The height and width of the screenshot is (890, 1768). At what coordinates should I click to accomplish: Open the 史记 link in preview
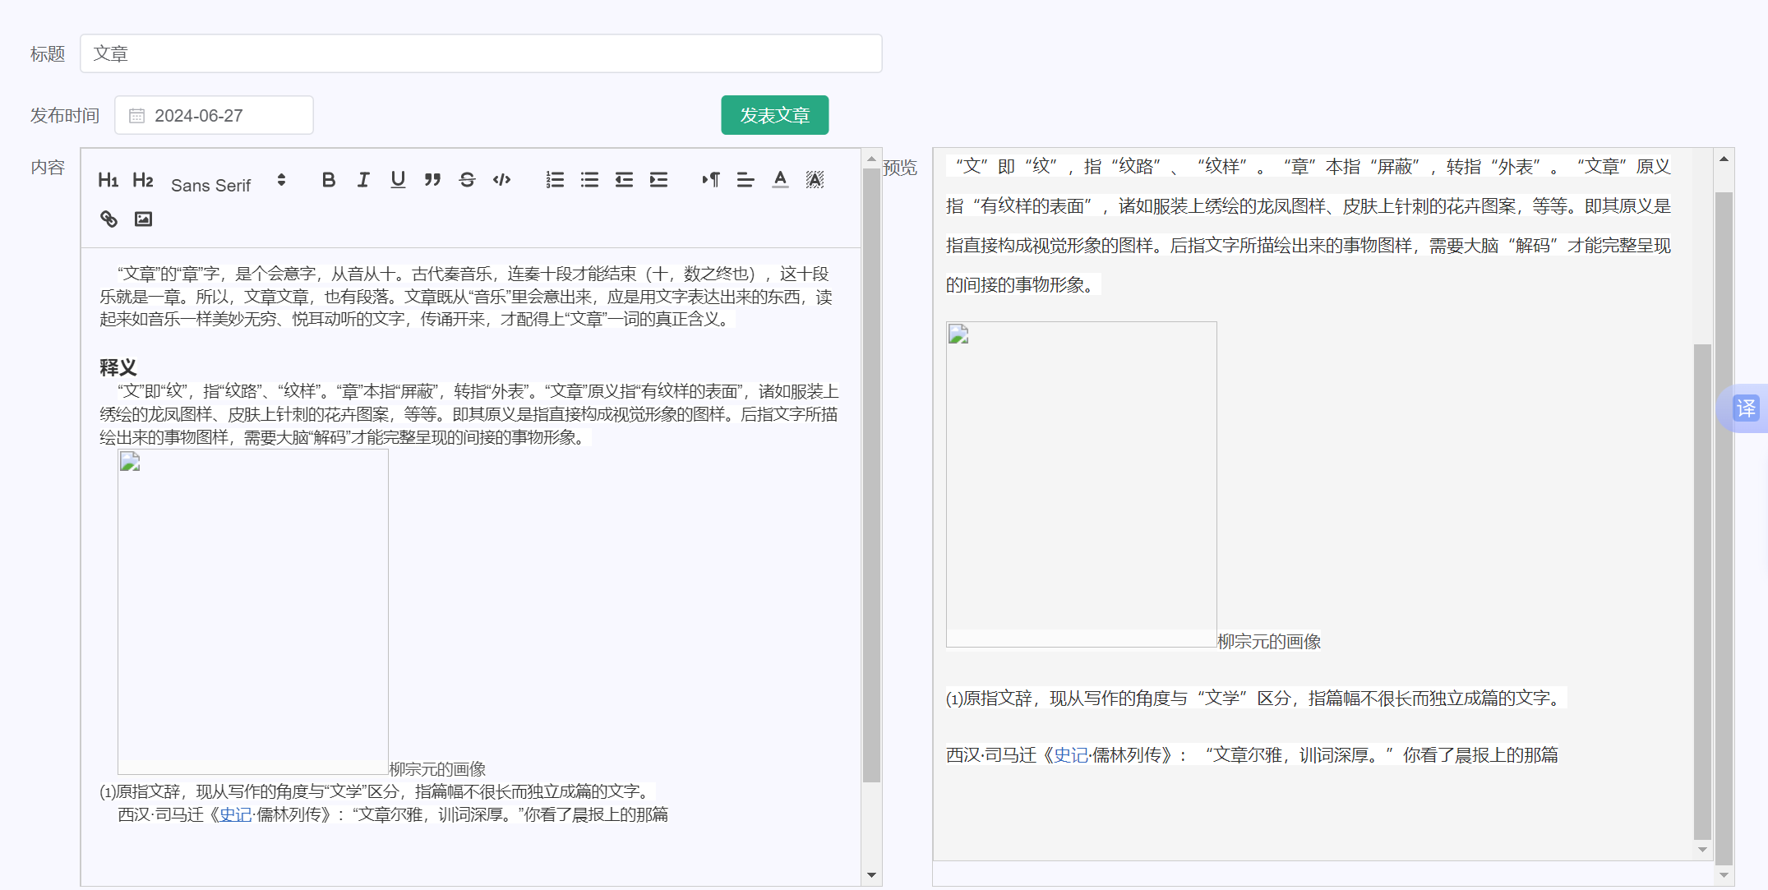pyautogui.click(x=1070, y=755)
